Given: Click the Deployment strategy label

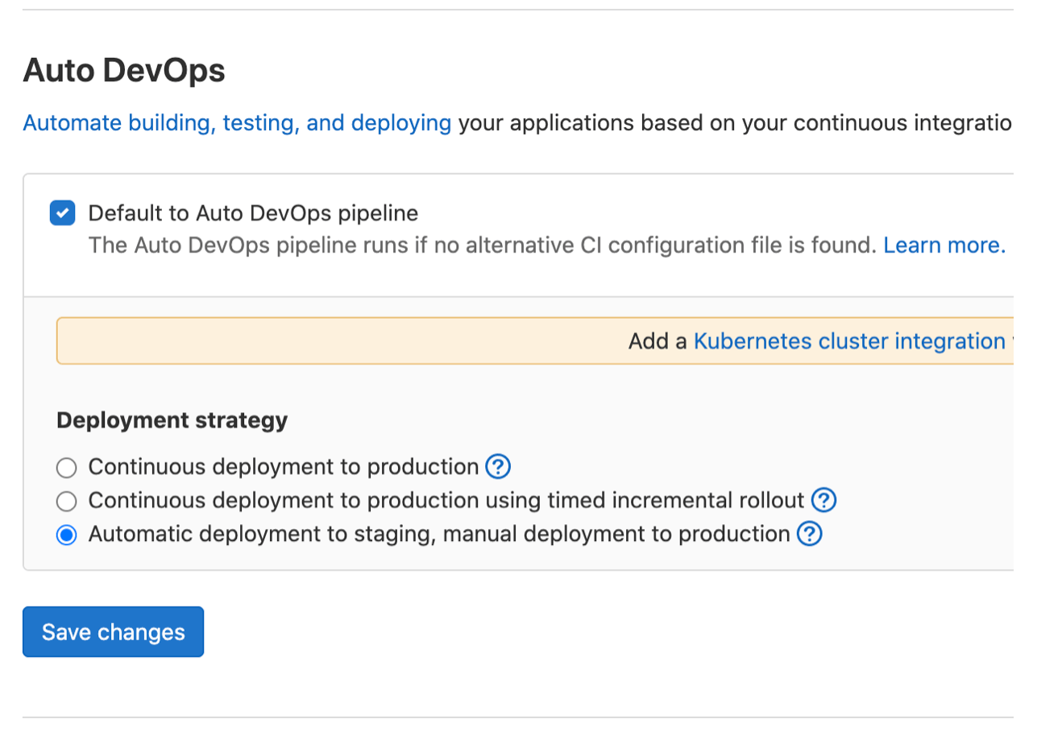Looking at the screenshot, I should point(172,420).
